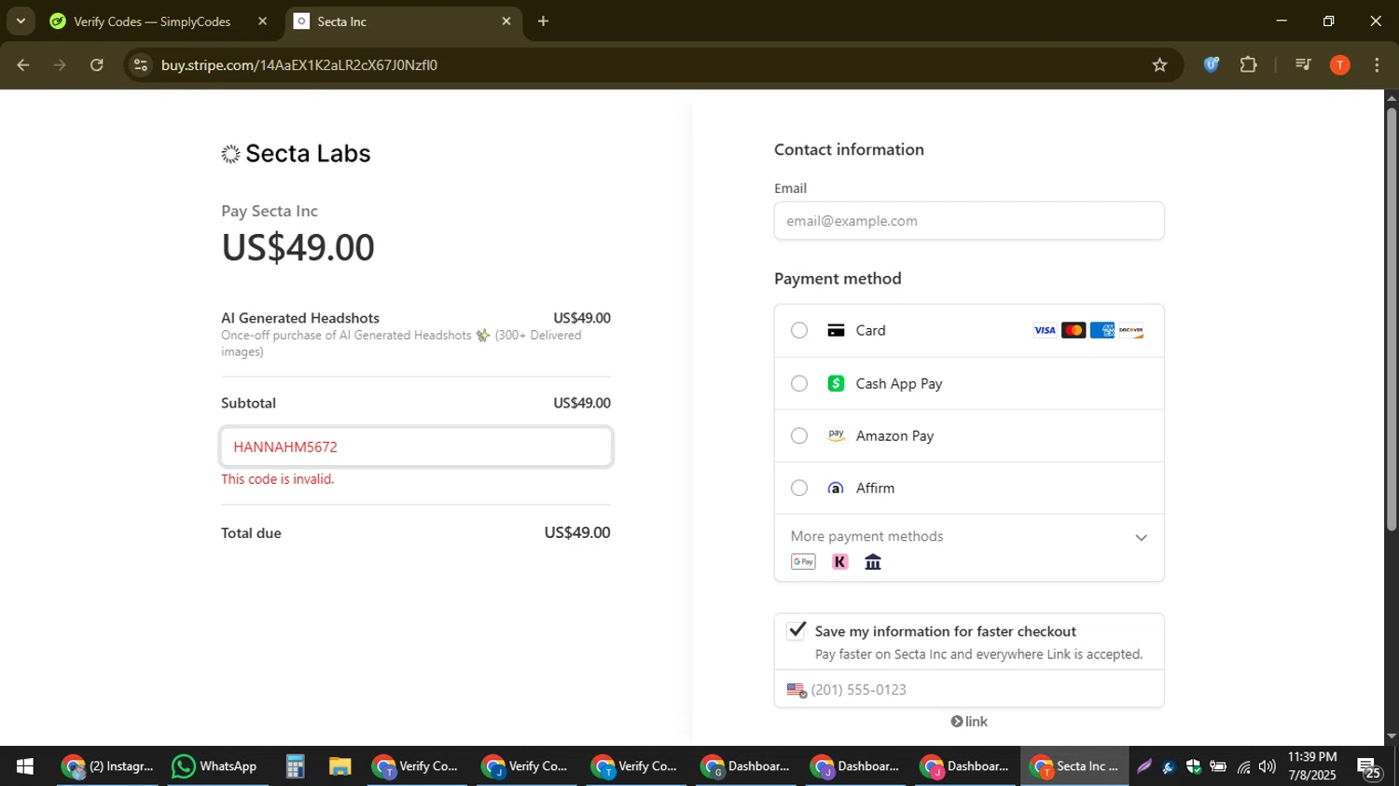Screen dimensions: 1399x786
Task: Click the Visa card logo
Action: [1045, 330]
